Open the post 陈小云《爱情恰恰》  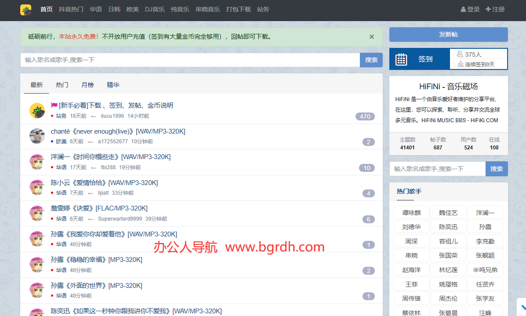click(x=104, y=182)
